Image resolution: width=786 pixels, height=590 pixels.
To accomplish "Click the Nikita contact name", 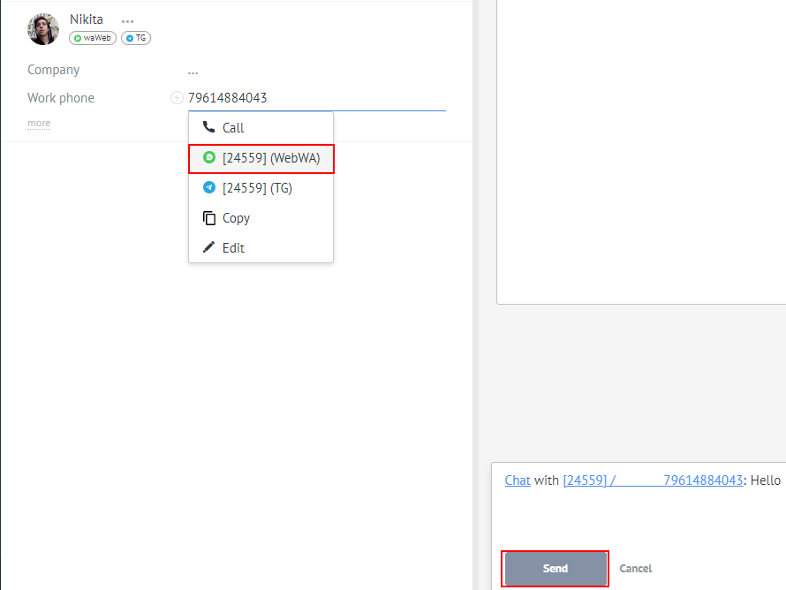I will coord(87,19).
